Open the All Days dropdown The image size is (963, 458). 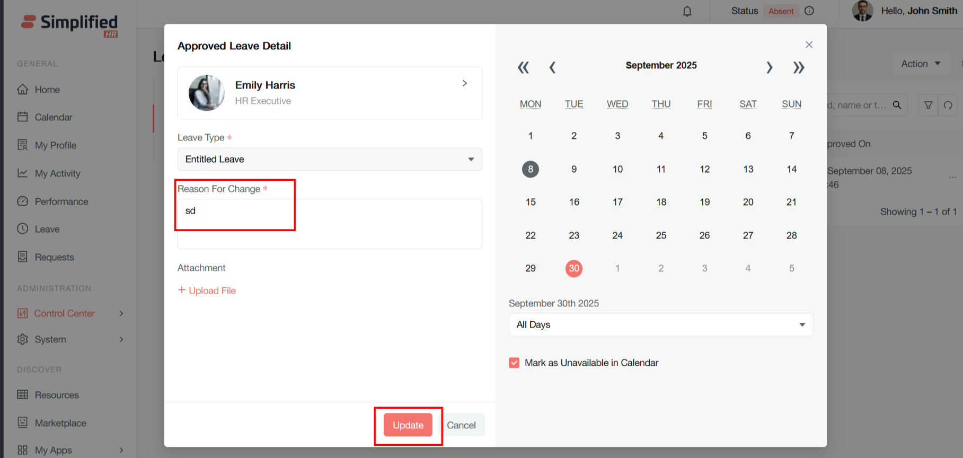[x=660, y=324]
